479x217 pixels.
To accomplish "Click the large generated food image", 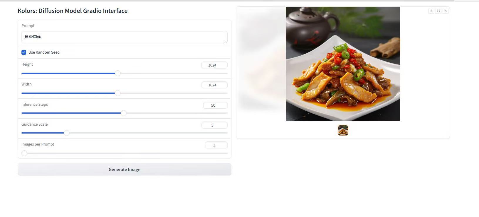I will [x=343, y=64].
